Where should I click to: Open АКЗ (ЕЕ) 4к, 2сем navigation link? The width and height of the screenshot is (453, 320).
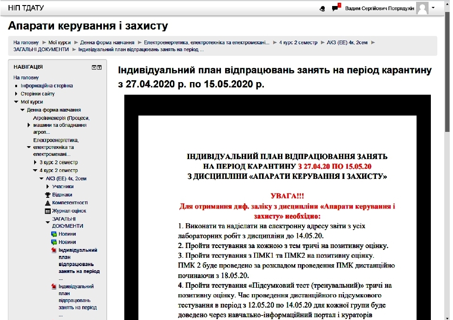point(66,178)
